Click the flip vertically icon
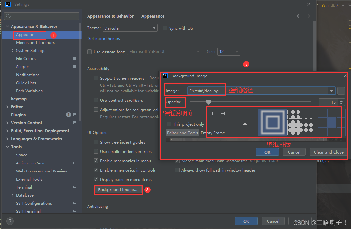The width and height of the screenshot is (351, 229). [x=223, y=113]
